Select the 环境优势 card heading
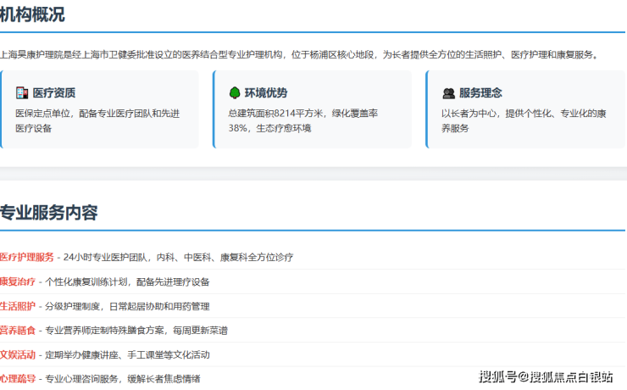 click(266, 92)
